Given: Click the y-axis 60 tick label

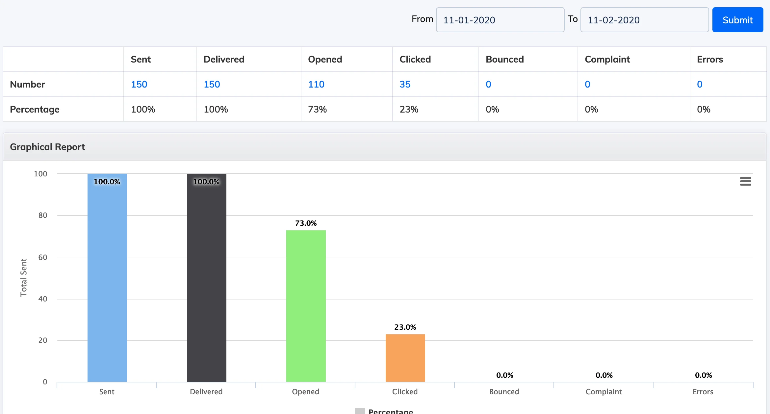Looking at the screenshot, I should click(43, 257).
